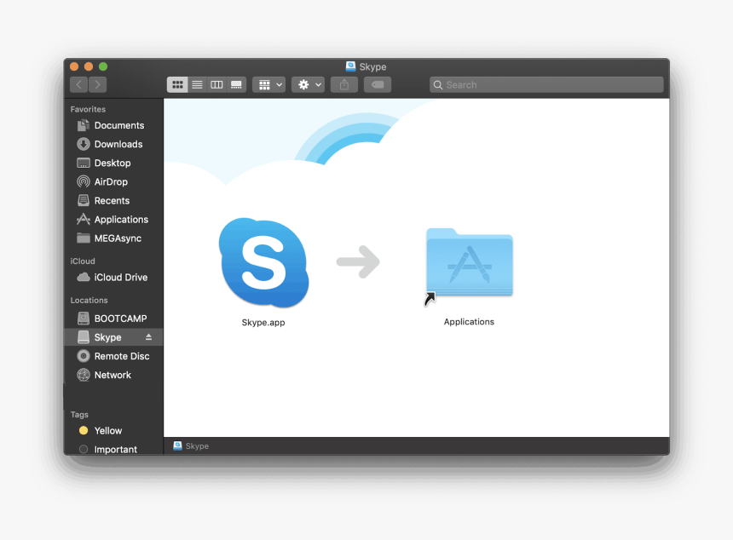733x540 pixels.
Task: Select Remote Disc in the sidebar
Action: [113, 356]
